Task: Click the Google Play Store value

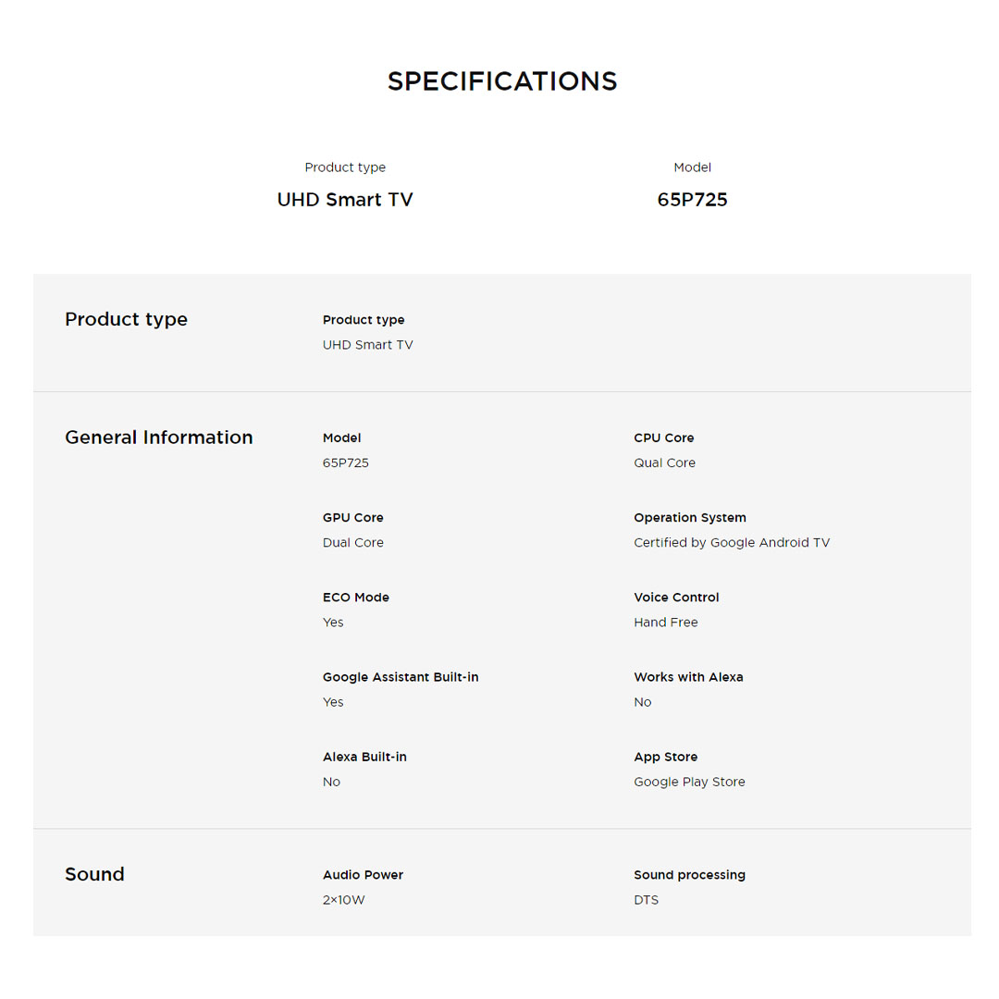Action: point(688,782)
